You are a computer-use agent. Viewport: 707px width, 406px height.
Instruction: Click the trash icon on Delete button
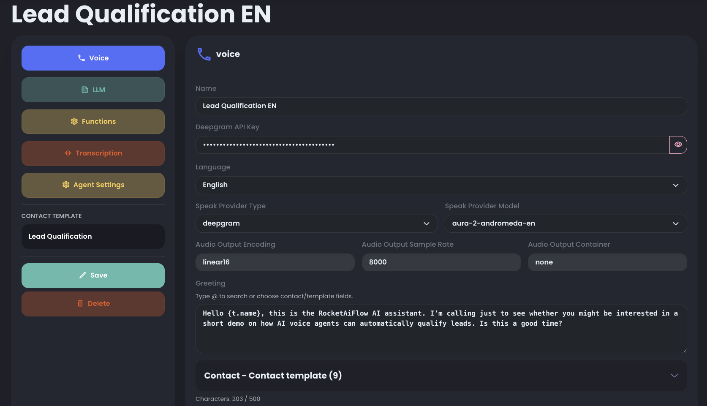tap(80, 303)
